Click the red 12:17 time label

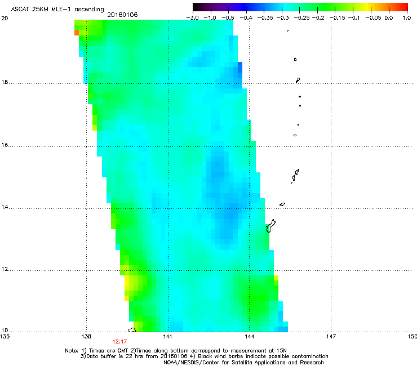[119, 341]
